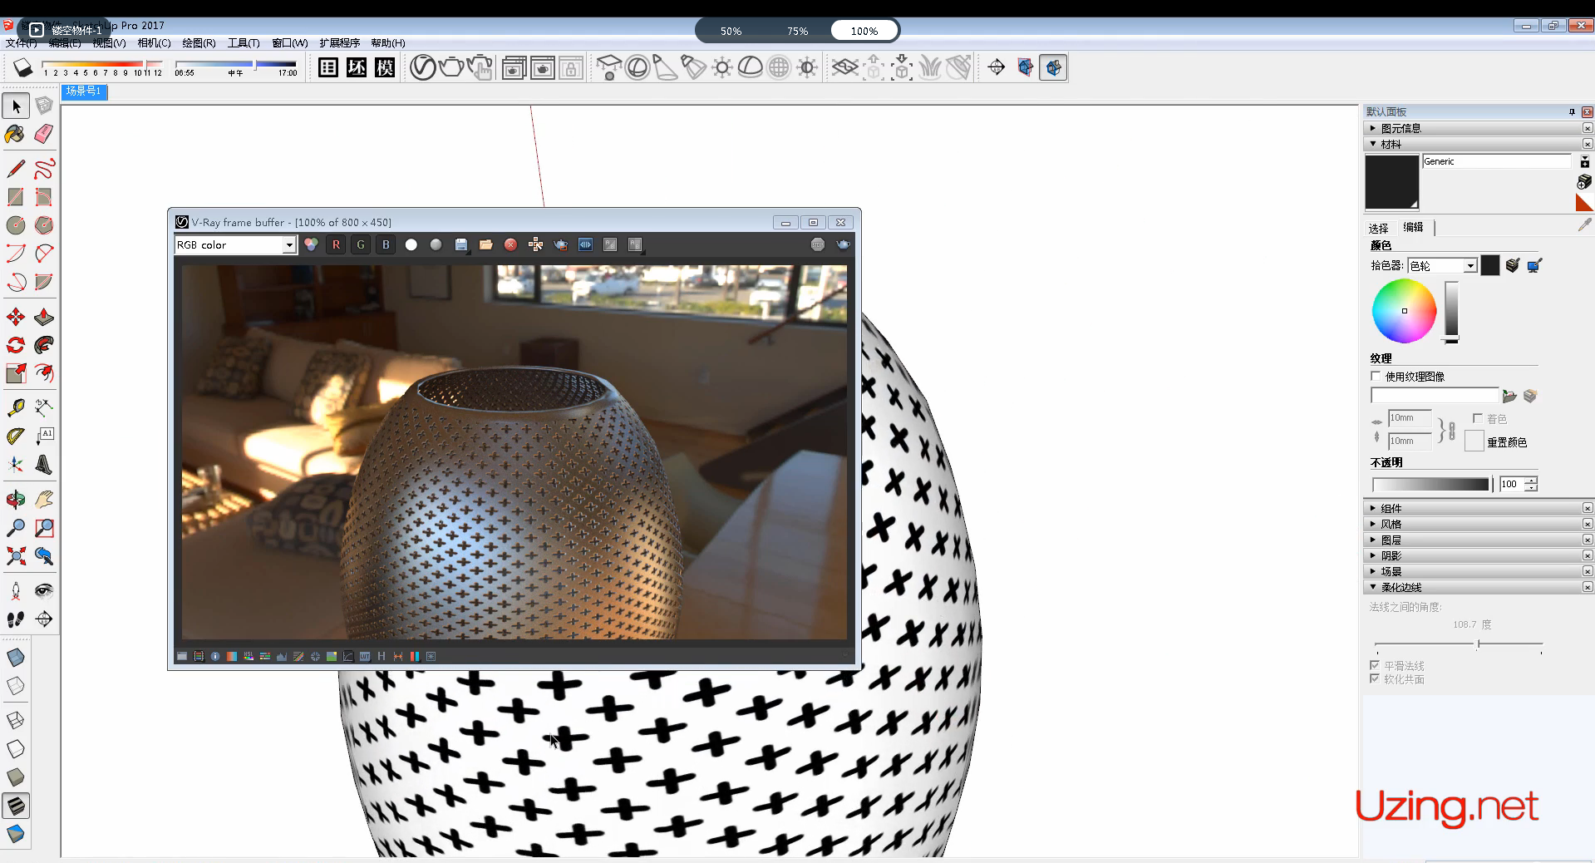Pick the Paint Bucket tool
This screenshot has height=863, width=1595.
(16, 134)
